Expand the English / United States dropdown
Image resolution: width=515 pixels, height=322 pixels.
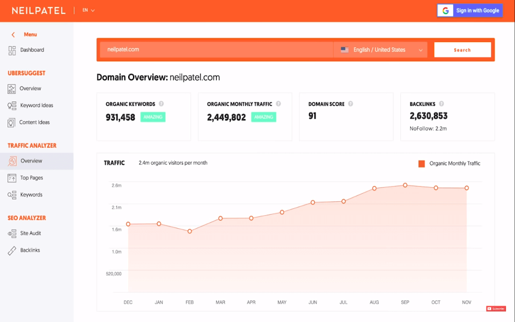click(380, 50)
